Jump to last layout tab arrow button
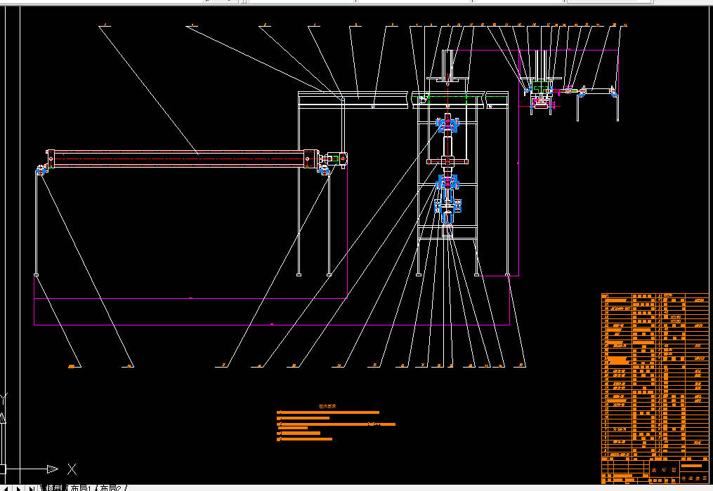The image size is (713, 491). tap(32, 488)
